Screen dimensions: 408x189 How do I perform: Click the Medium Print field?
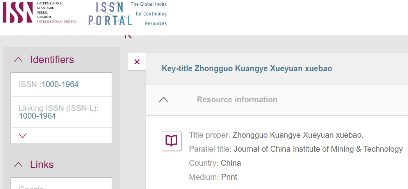(x=213, y=177)
